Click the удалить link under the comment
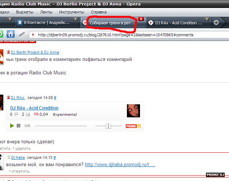 (x=23, y=148)
